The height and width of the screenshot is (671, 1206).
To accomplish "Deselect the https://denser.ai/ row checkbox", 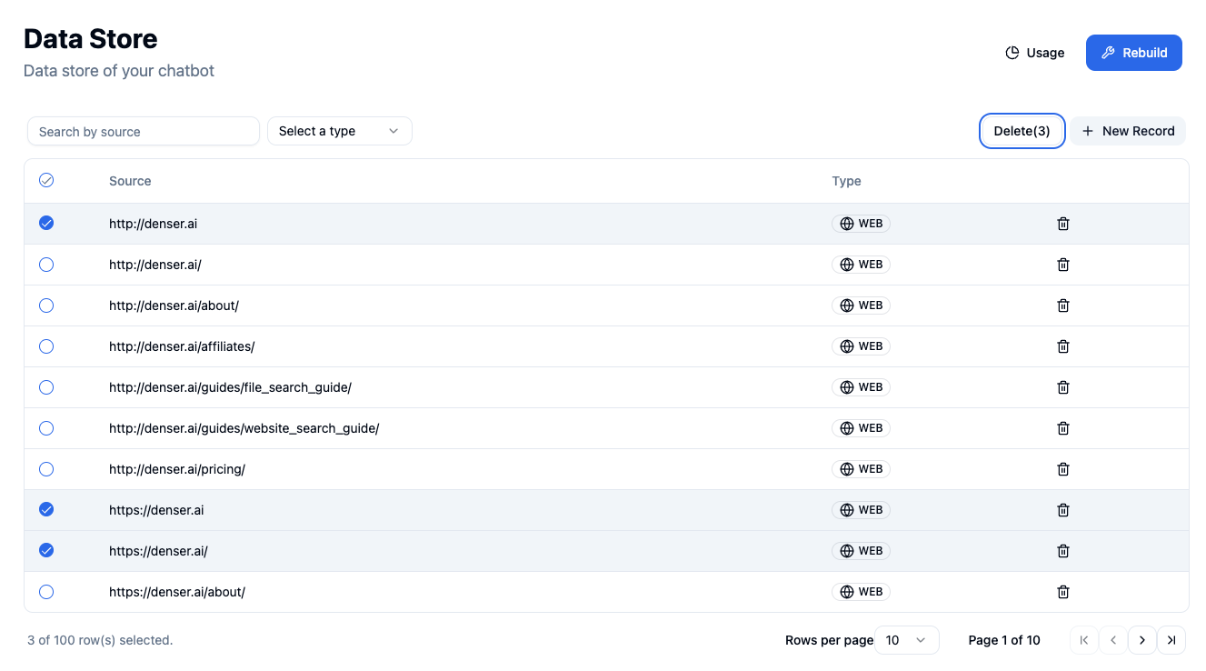I will coord(46,550).
